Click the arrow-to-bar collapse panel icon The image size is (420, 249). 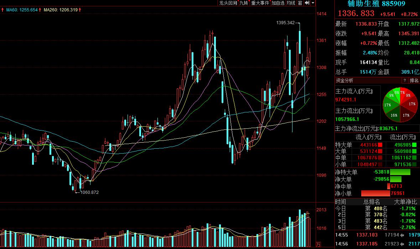(307, 3)
